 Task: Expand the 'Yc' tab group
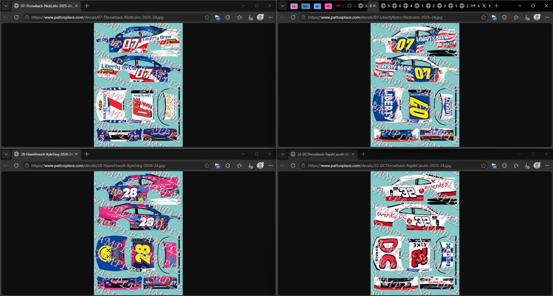tap(328, 6)
